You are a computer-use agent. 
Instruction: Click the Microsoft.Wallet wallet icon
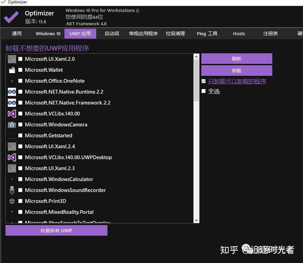click(12, 70)
